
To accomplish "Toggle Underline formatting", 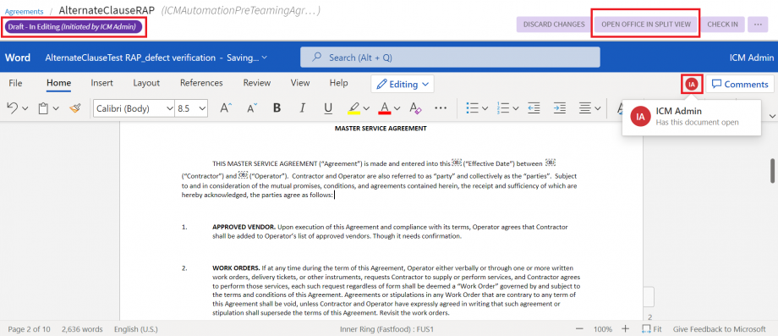I will coord(328,108).
